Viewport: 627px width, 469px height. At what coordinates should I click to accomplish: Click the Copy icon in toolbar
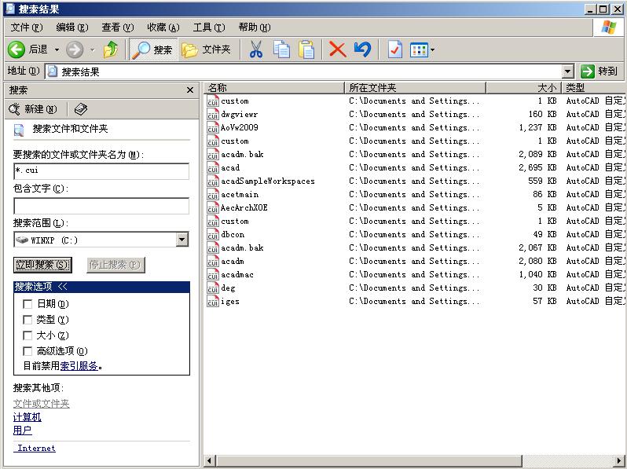click(x=281, y=49)
